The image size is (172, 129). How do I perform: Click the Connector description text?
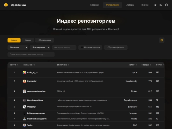[x=80, y=81]
